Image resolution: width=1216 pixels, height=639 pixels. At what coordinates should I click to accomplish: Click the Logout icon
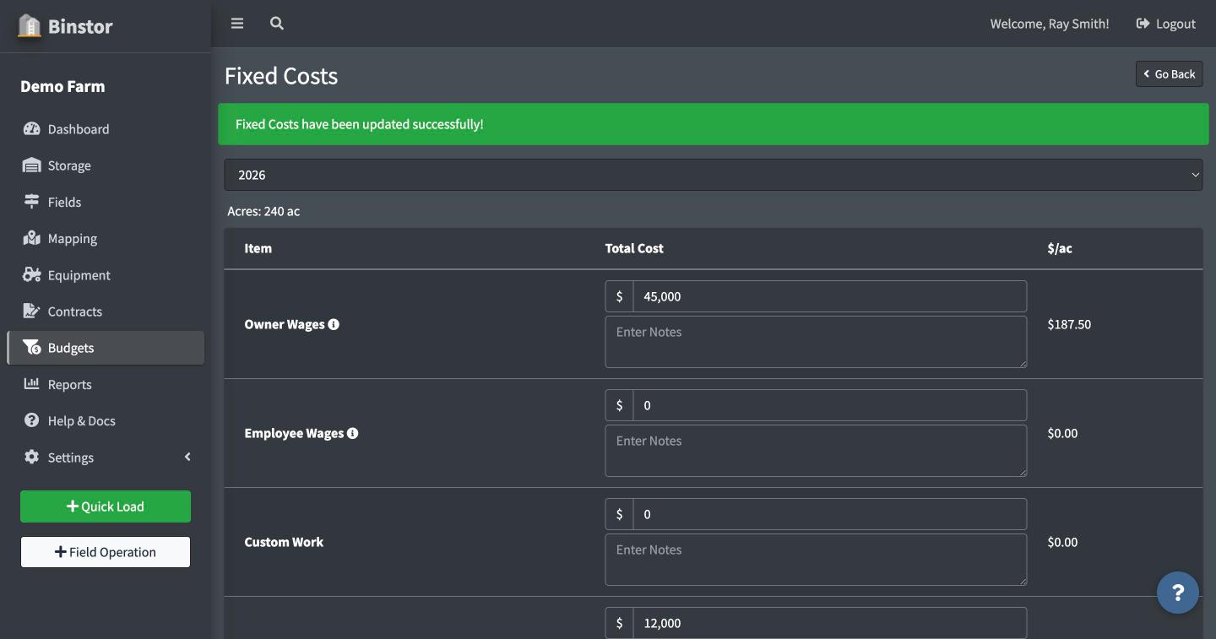click(1143, 24)
